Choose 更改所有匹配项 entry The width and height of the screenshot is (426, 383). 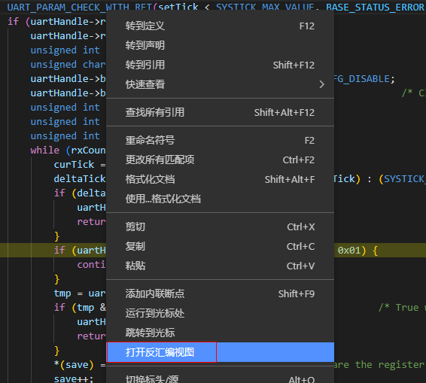[220, 160]
